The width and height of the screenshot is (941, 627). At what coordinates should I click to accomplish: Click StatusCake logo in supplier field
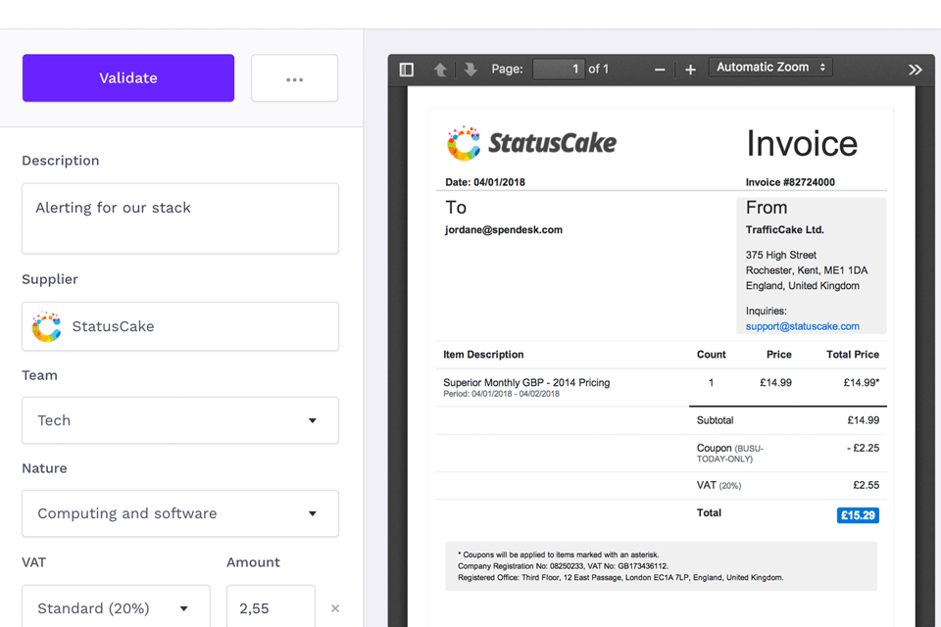tap(47, 326)
